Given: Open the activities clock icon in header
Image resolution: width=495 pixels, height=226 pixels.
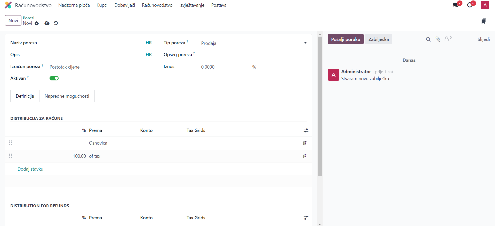Looking at the screenshot, I should click(x=470, y=5).
